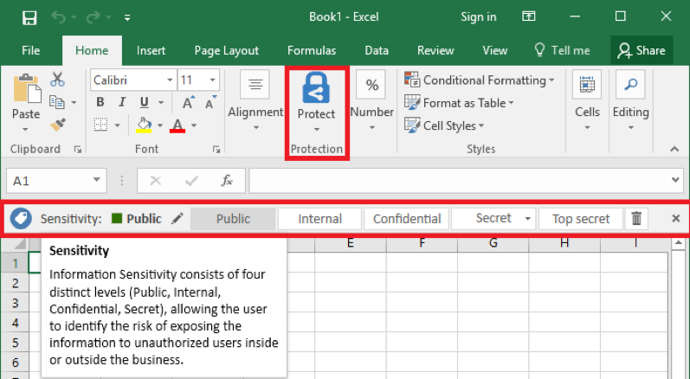Viewport: 690px width, 379px height.
Task: Click the Editing search icon
Action: (630, 87)
